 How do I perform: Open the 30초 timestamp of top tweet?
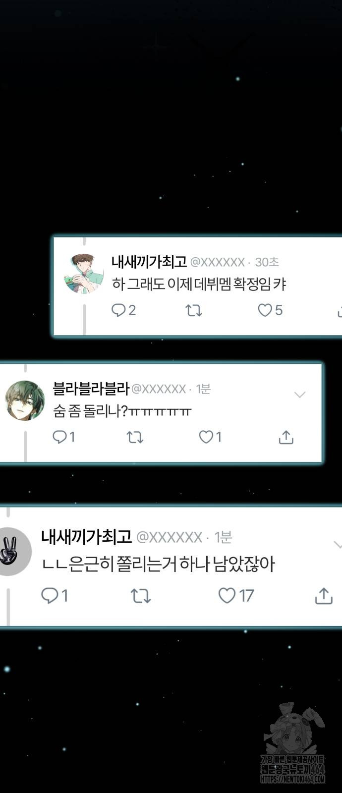(x=267, y=262)
